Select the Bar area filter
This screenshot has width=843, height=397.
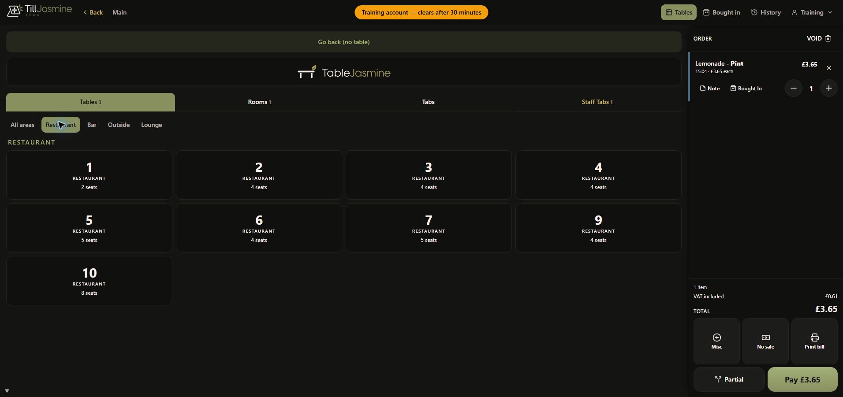[x=92, y=125]
